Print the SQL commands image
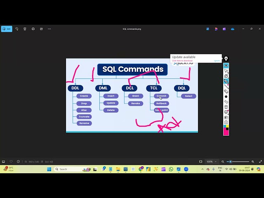Image resolution: width=264 pixels, height=198 pixels. click(x=33, y=29)
